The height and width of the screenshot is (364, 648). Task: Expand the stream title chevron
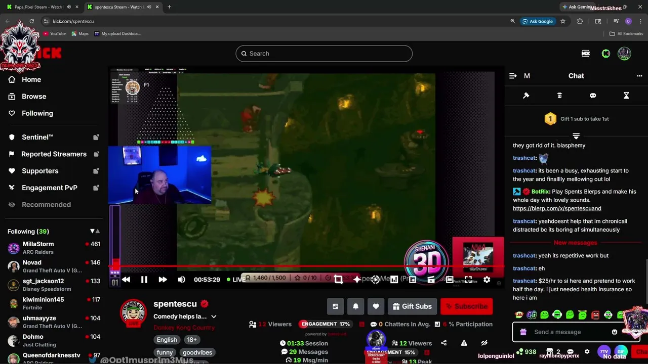tap(214, 316)
